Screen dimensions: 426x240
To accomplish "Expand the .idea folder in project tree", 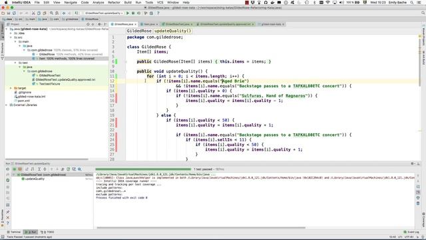I will (x=11, y=33).
